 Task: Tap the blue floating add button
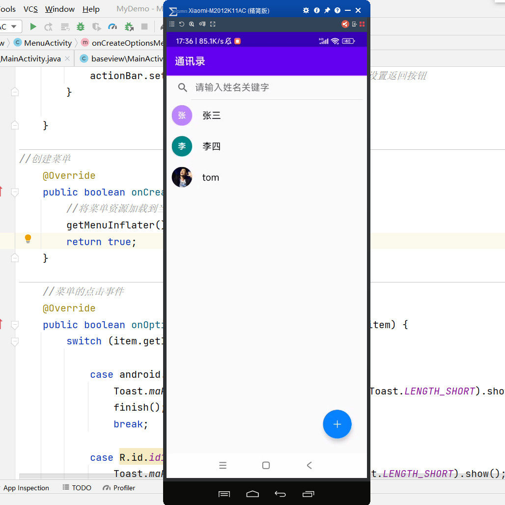(x=337, y=424)
